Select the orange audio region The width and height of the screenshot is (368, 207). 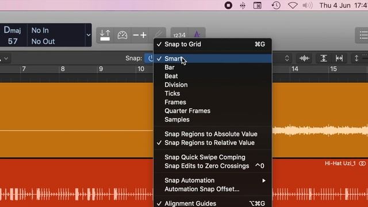point(76,120)
